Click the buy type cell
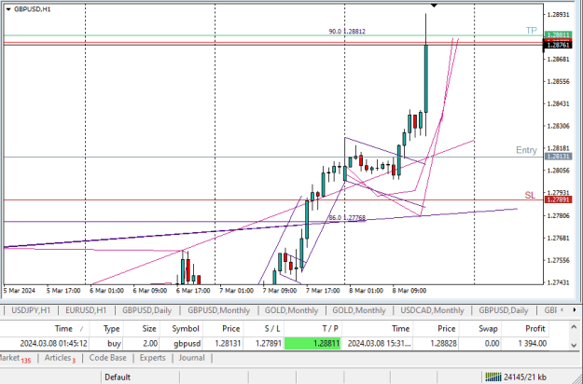The image size is (583, 384). [x=114, y=344]
